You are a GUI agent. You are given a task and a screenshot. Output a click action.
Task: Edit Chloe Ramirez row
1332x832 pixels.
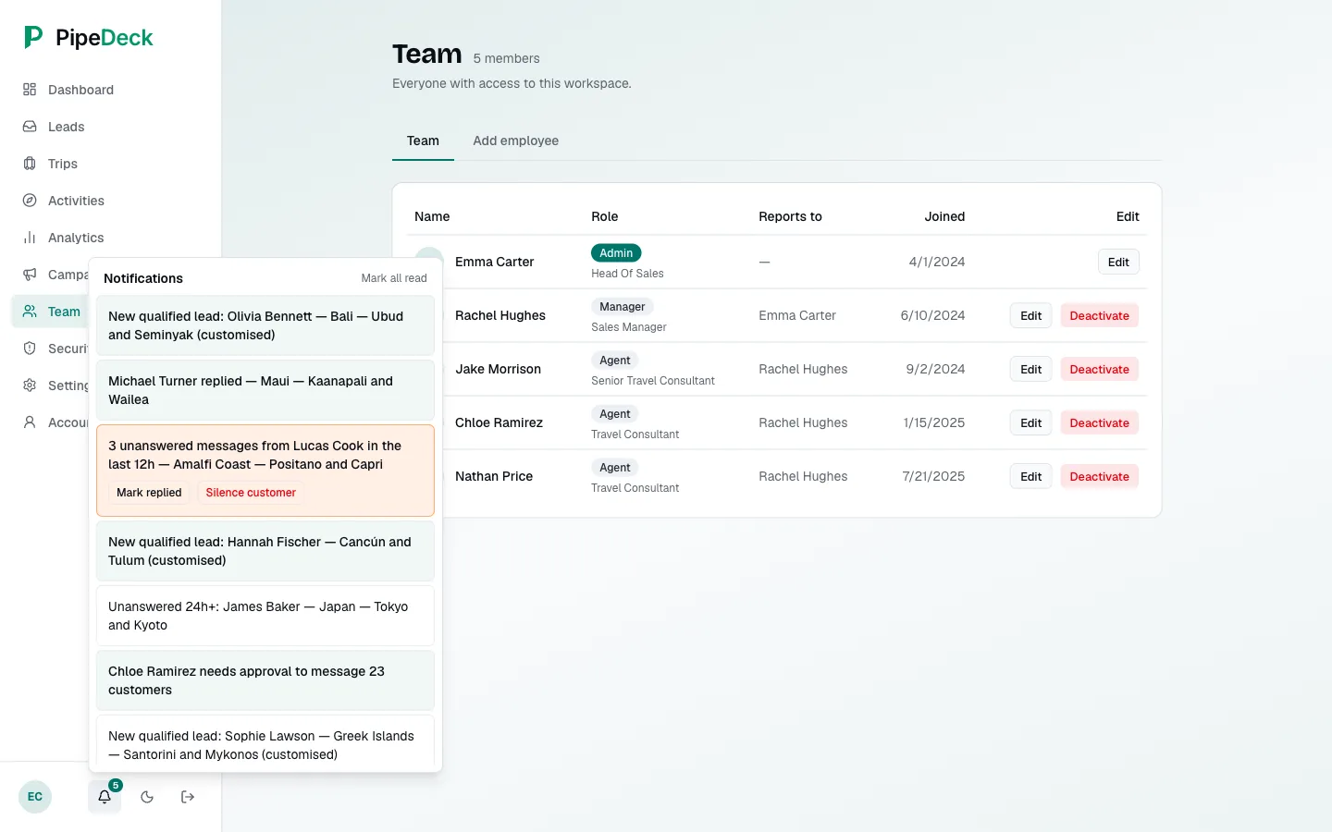pyautogui.click(x=1030, y=422)
